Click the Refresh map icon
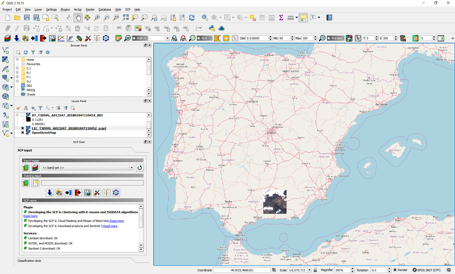Screen dimensions: 455x274 click(x=192, y=18)
